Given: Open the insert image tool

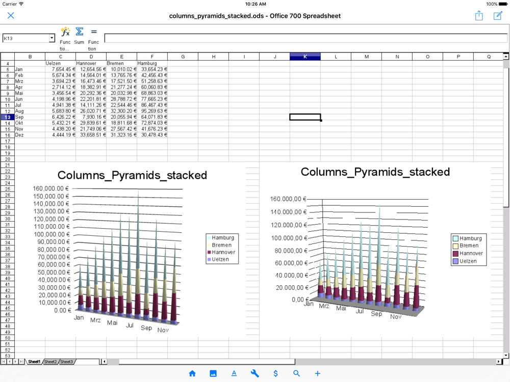Looking at the screenshot, I should coord(213,373).
